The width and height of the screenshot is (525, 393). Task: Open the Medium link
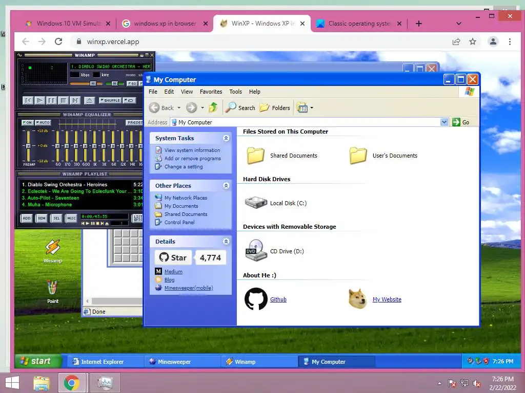click(x=173, y=271)
